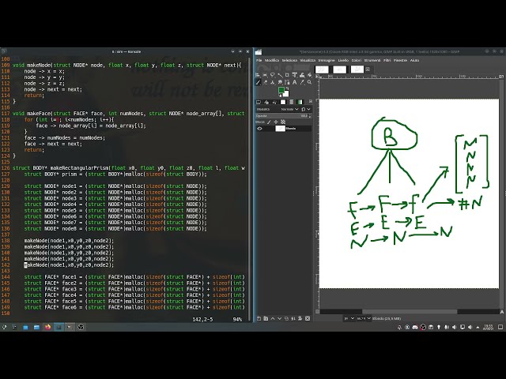Switch to the first image tab thumbnail
Image resolution: width=506 pixels, height=379 pixels.
pos(322,69)
